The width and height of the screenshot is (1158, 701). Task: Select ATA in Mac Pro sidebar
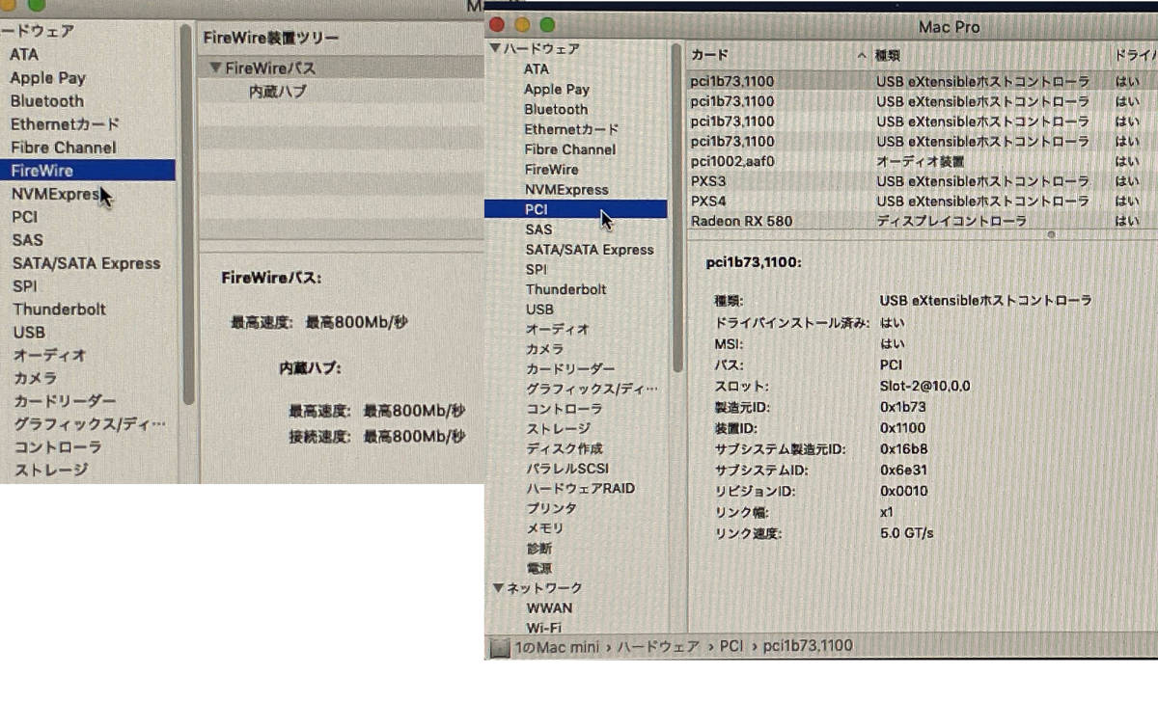tap(537, 69)
